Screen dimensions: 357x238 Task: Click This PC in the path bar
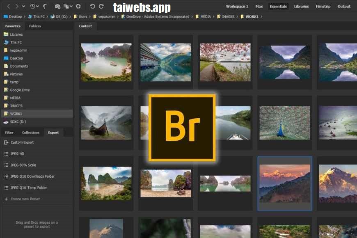tap(36, 17)
